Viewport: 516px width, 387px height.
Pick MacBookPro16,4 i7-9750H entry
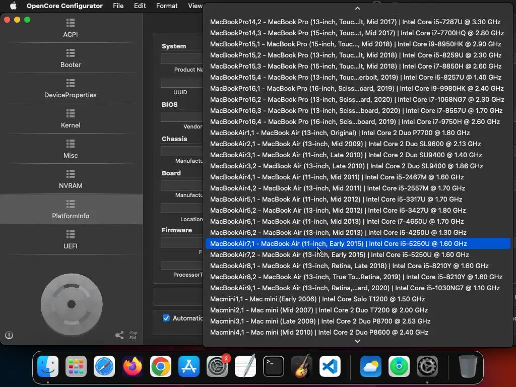click(358, 122)
